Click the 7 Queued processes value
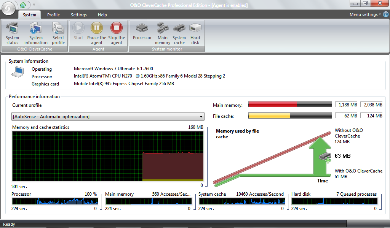 356,194
